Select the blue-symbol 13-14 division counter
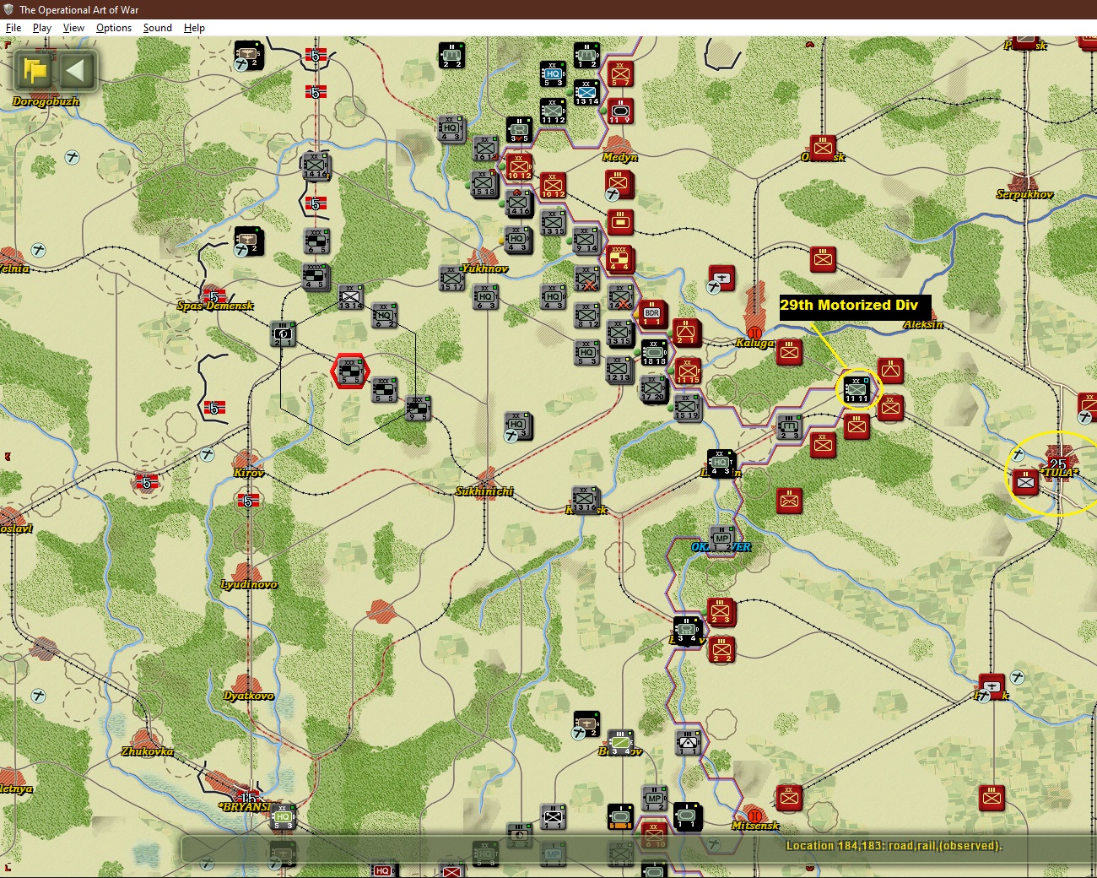 (586, 93)
